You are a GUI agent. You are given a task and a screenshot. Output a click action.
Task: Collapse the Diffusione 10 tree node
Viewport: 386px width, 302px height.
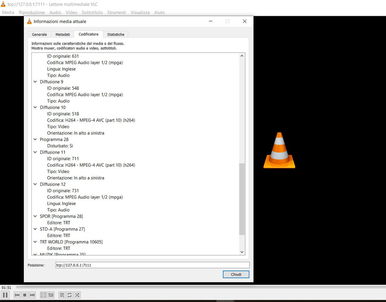click(x=35, y=107)
